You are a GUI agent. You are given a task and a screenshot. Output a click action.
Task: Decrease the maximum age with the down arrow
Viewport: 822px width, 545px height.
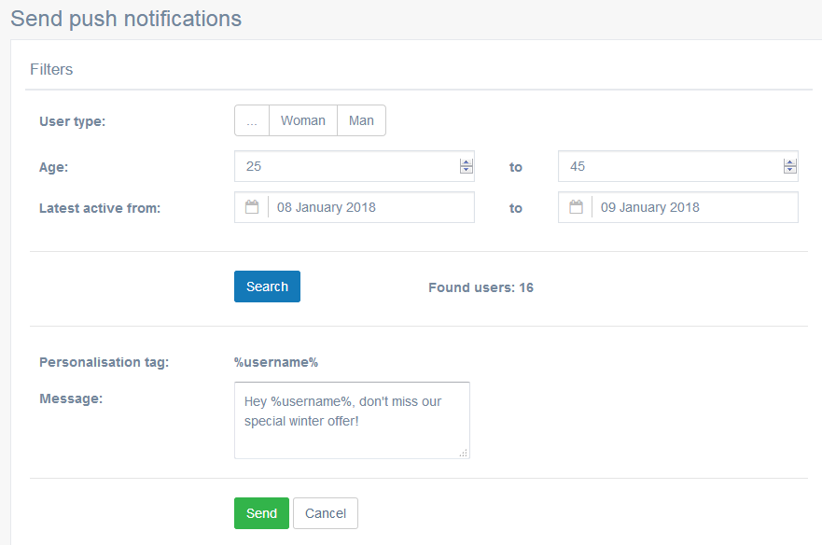click(x=790, y=170)
